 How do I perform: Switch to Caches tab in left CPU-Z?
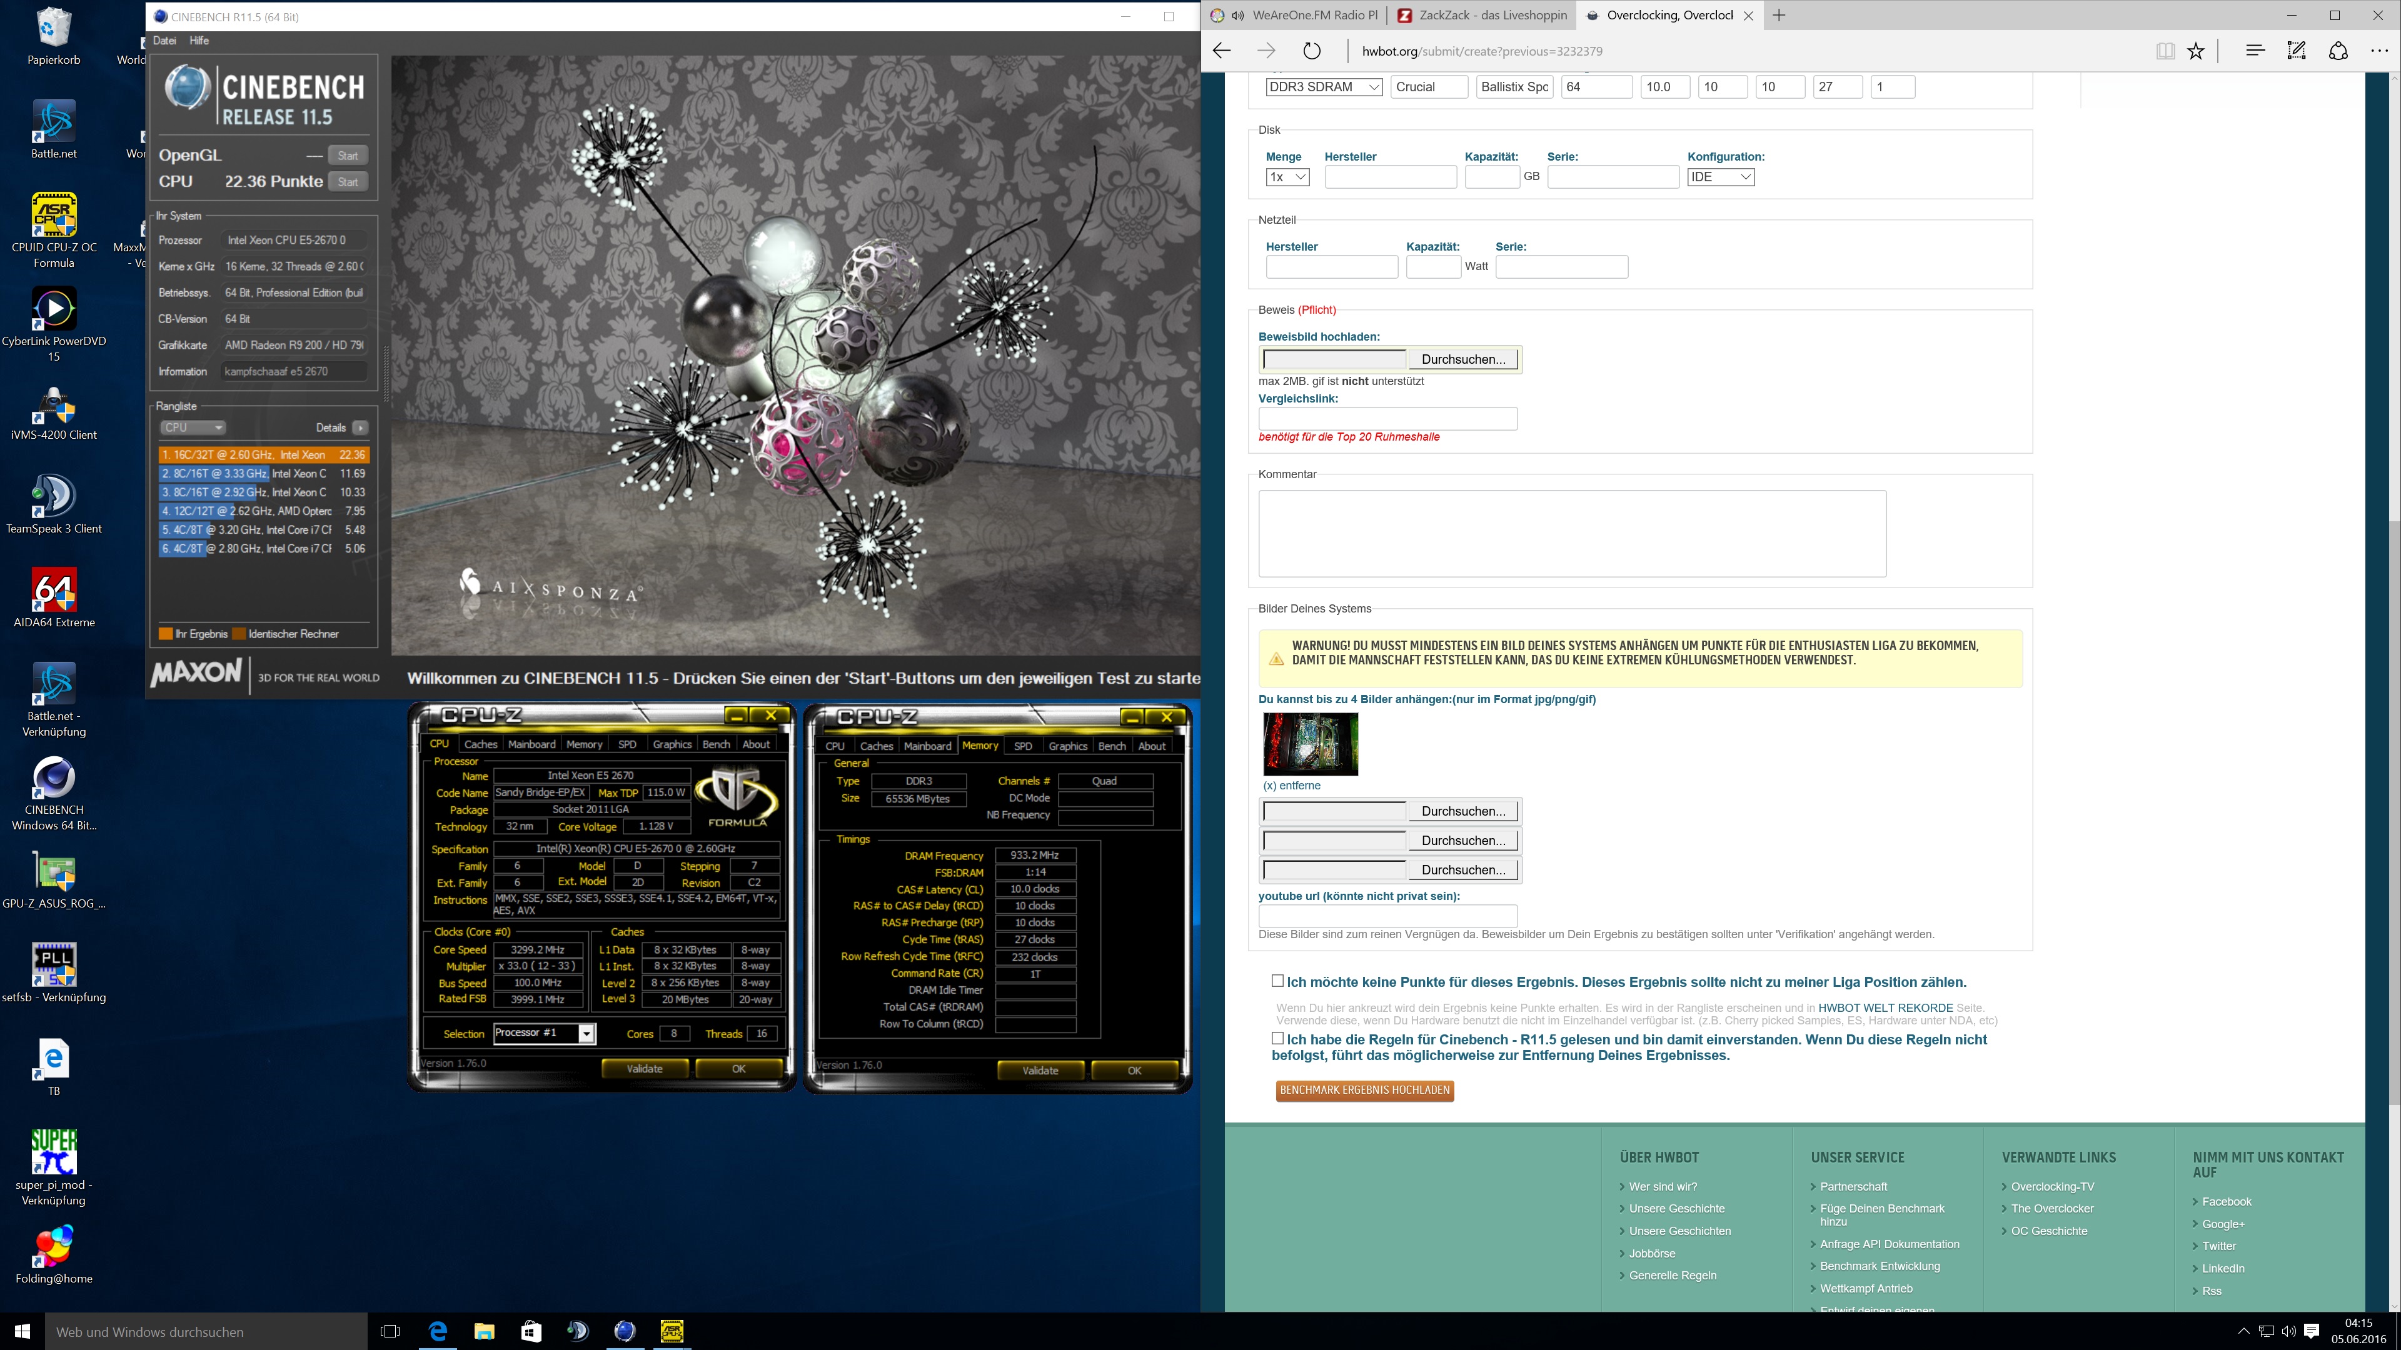click(x=481, y=744)
